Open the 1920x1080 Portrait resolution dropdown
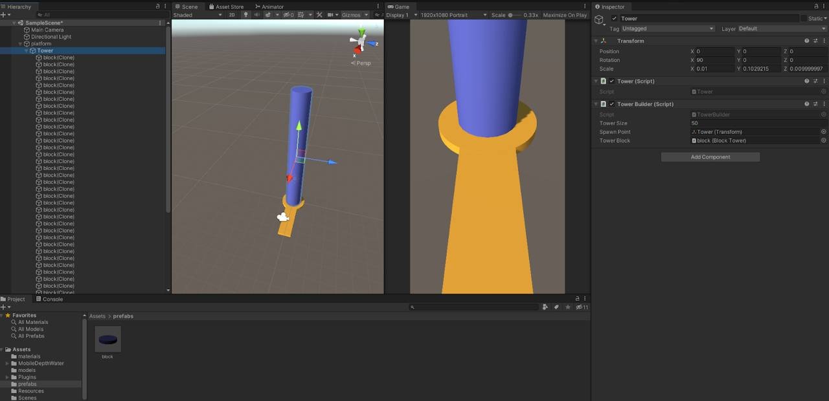 [453, 15]
